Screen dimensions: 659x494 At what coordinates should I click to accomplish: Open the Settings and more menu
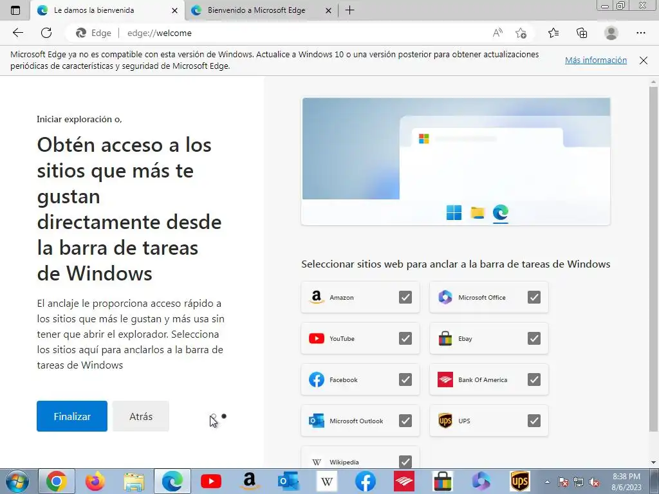tap(640, 33)
